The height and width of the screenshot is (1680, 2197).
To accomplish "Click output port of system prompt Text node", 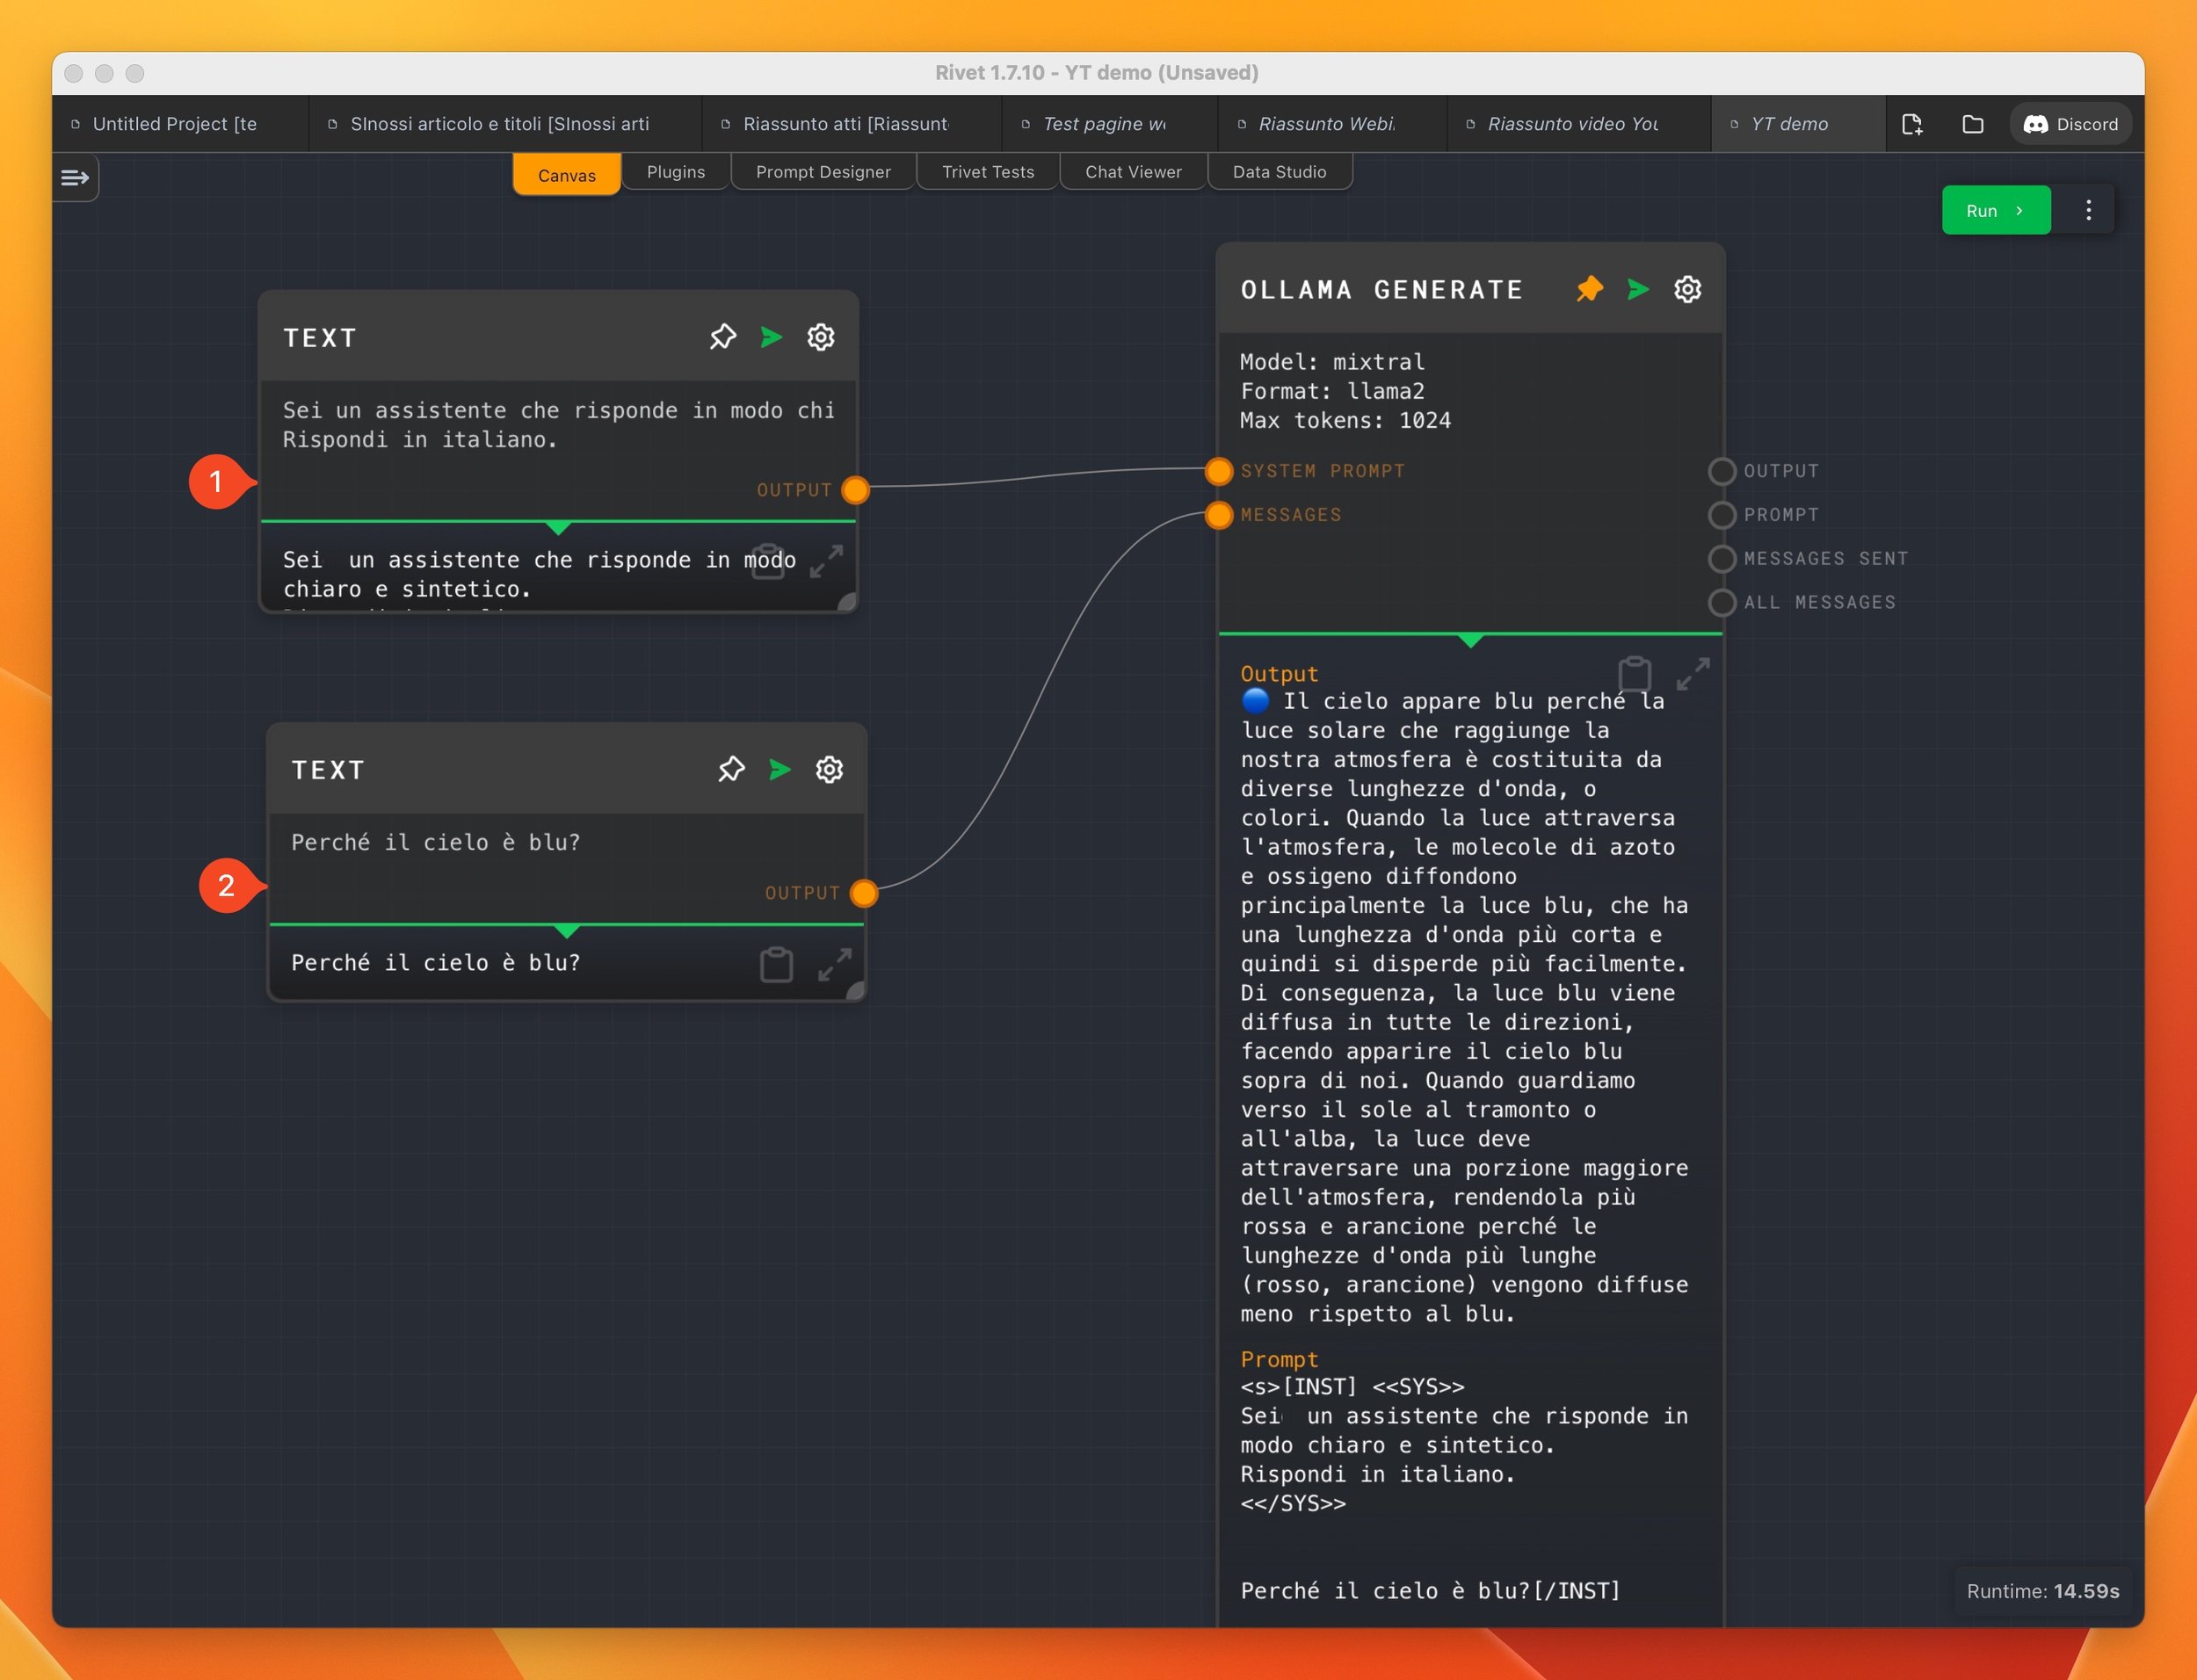I will [855, 490].
